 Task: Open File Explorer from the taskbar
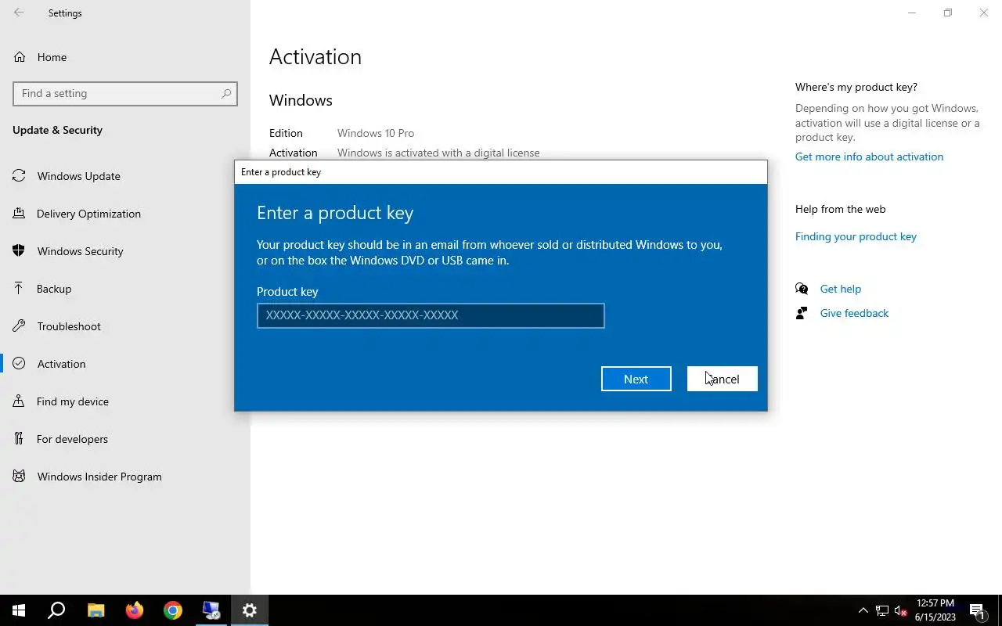click(x=96, y=610)
